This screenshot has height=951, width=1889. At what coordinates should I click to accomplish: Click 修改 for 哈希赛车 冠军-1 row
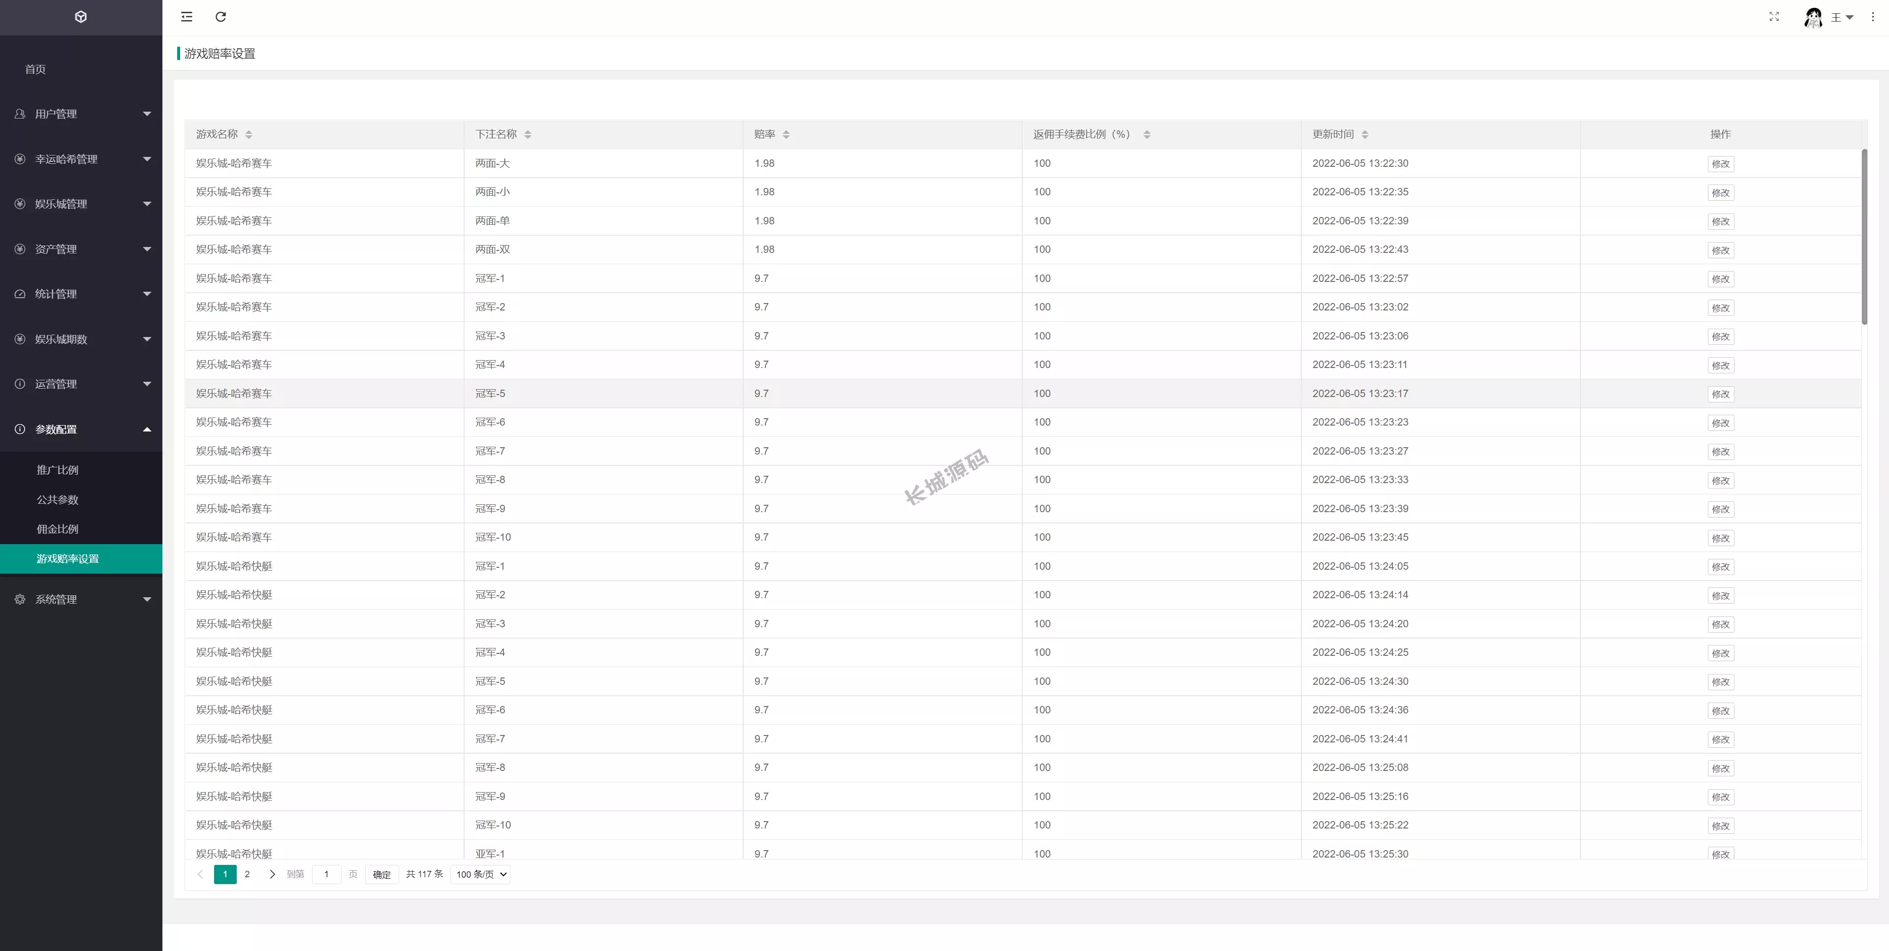[1720, 279]
